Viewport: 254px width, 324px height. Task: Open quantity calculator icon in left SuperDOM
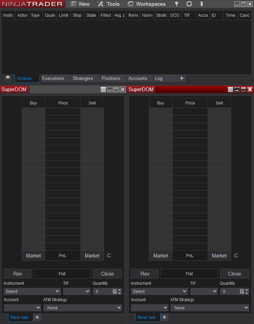[115, 291]
